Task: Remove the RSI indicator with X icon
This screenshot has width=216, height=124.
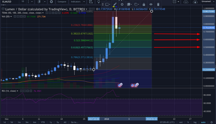Action: click(x=31, y=91)
